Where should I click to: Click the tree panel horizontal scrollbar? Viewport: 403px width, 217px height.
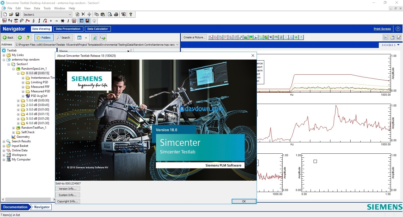[x=28, y=199]
